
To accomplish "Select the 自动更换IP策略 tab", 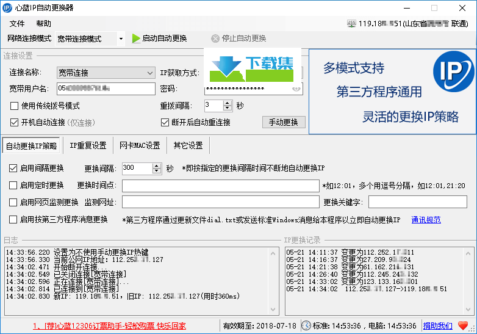I will point(31,146).
